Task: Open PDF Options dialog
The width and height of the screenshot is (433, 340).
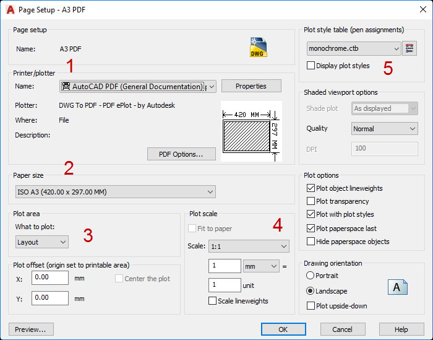Action: pyautogui.click(x=181, y=154)
